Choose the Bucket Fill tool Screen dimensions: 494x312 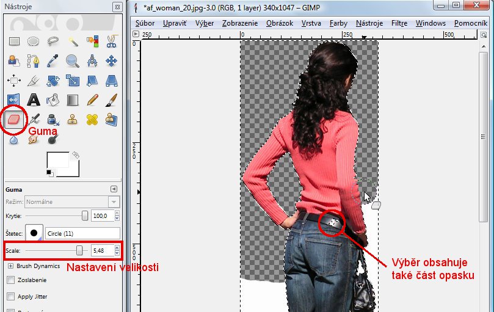click(x=53, y=100)
